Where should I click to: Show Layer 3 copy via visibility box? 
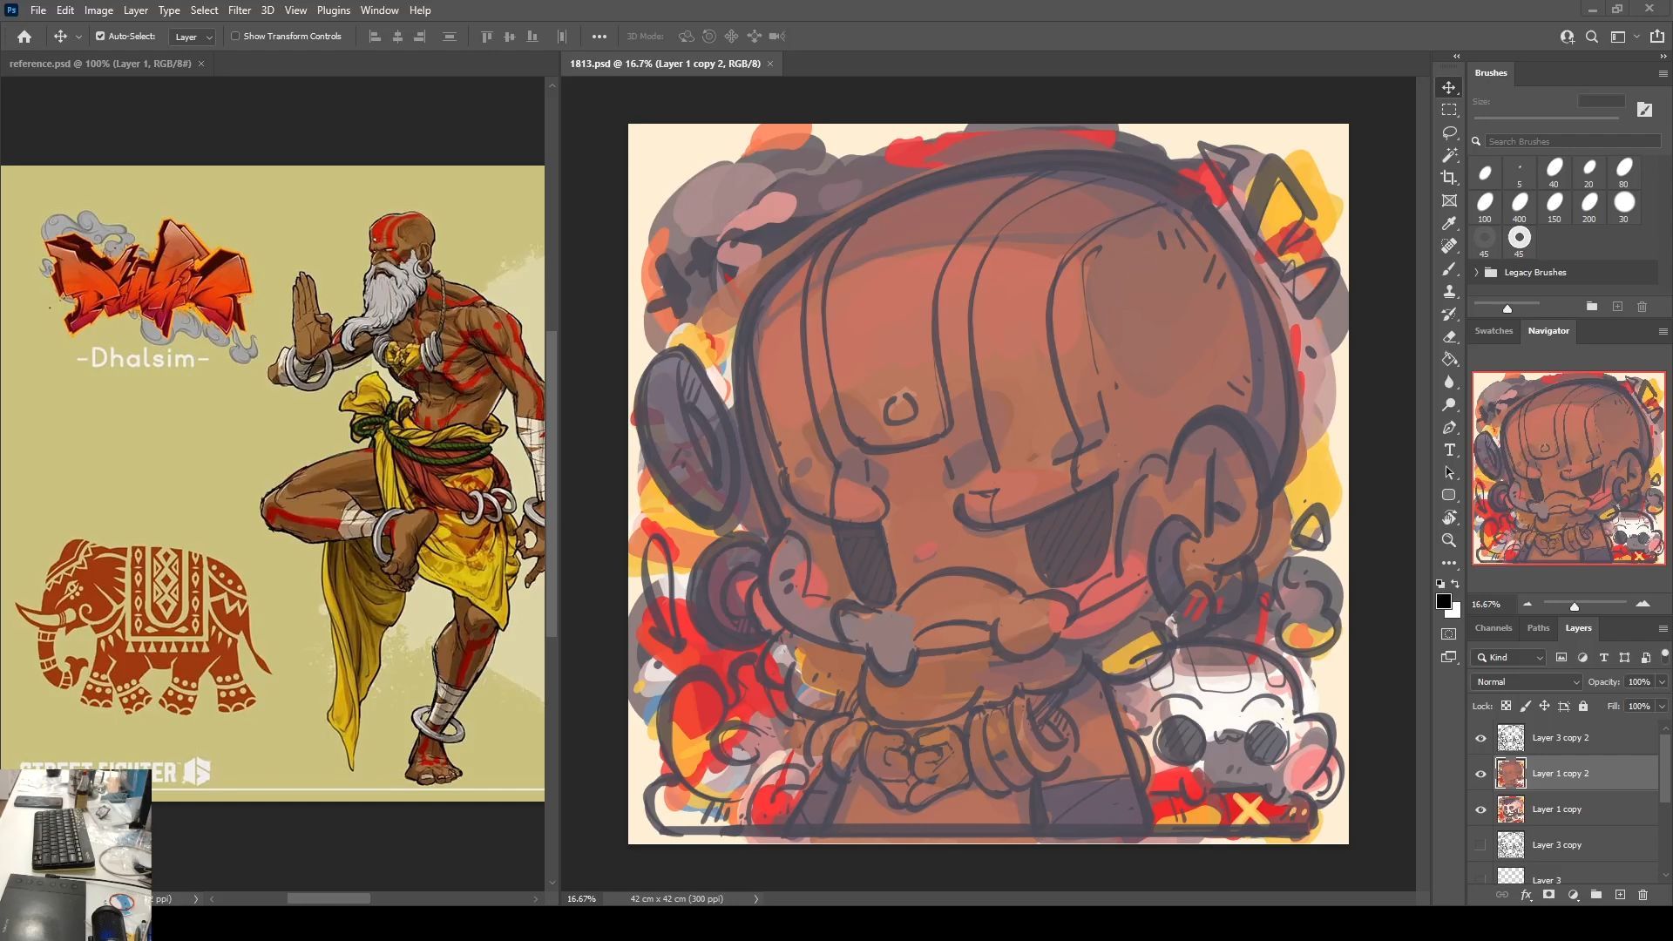coord(1480,845)
